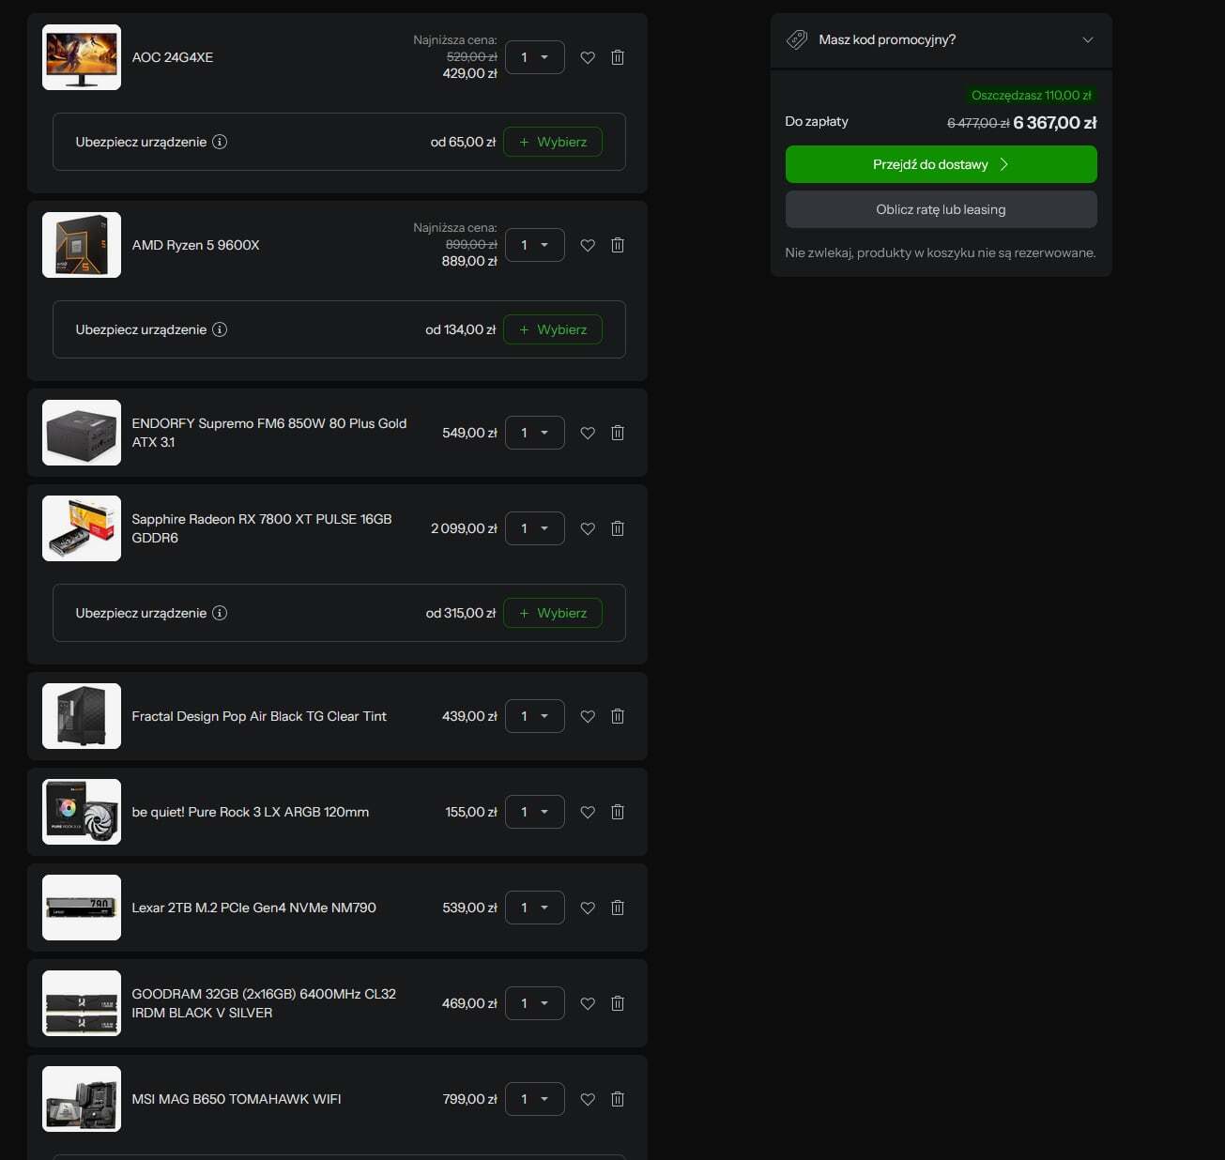Click the Lexar NM790 SSD thumbnail

tap(82, 908)
